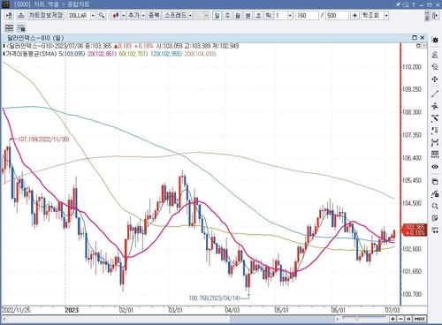Click the window pane icon below eye
Screen dimensions: 442x325
pyautogui.click(x=435, y=181)
